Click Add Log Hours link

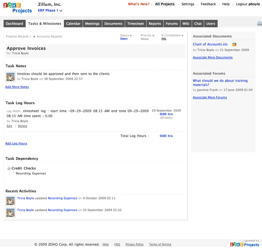(16, 144)
